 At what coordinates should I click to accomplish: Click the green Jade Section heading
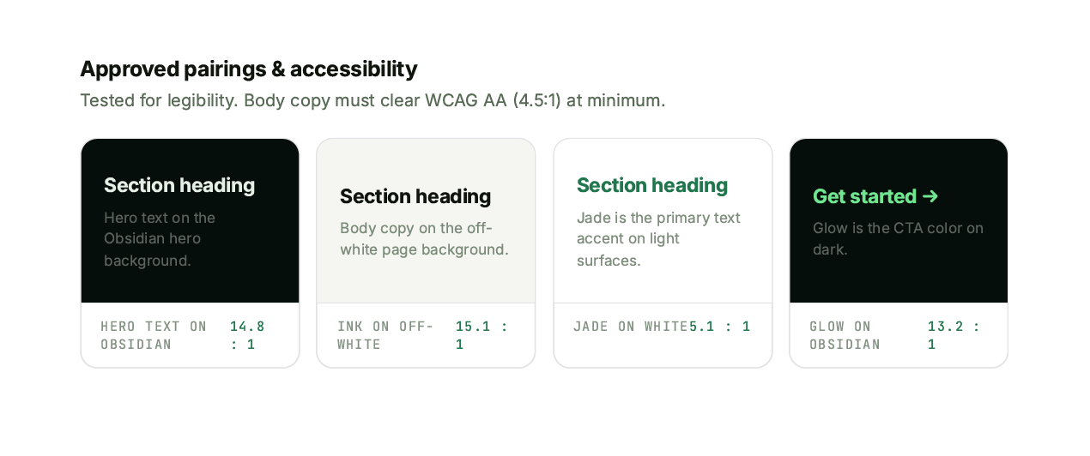652,185
